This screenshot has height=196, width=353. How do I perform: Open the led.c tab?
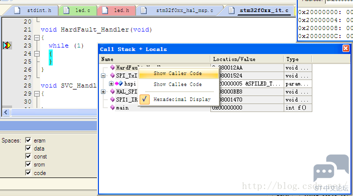[x=78, y=10]
